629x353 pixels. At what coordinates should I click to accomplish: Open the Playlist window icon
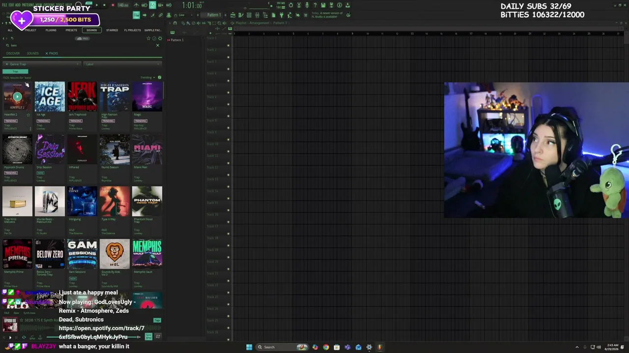coord(233,15)
